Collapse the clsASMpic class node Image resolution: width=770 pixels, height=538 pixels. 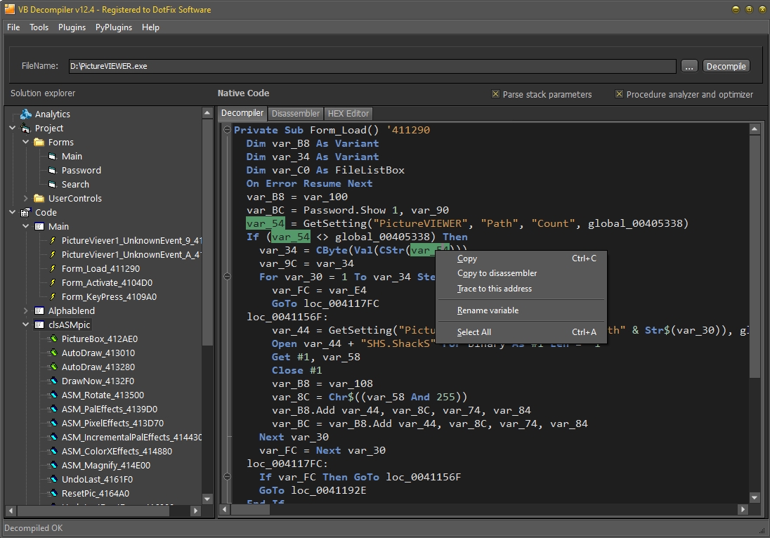pyautogui.click(x=25, y=324)
